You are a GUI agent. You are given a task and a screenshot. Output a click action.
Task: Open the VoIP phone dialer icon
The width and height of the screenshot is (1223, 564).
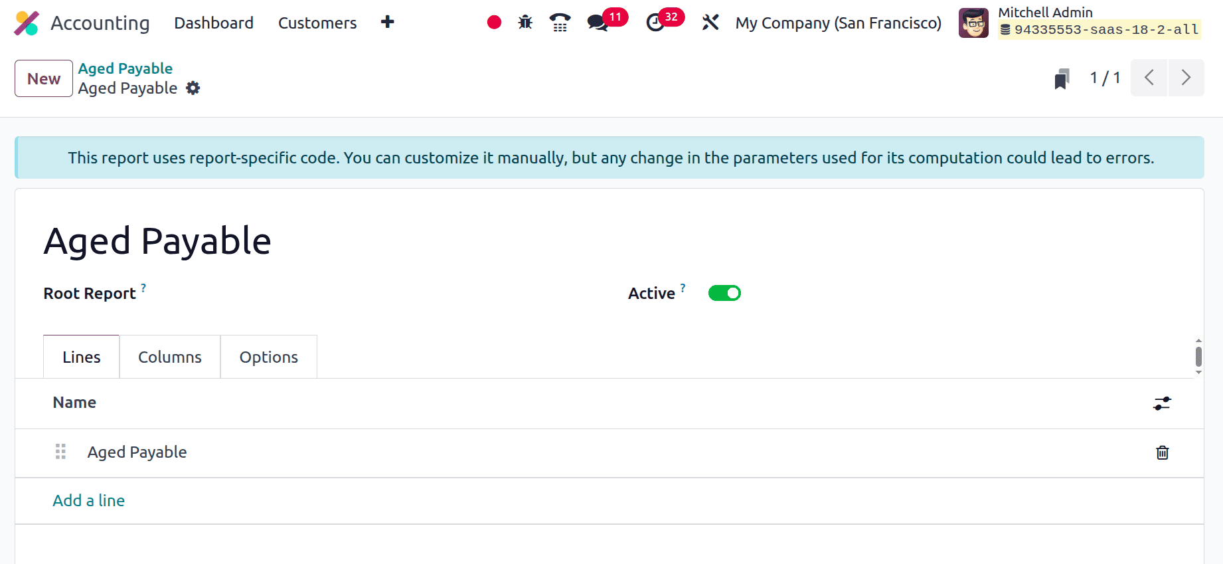pyautogui.click(x=560, y=23)
